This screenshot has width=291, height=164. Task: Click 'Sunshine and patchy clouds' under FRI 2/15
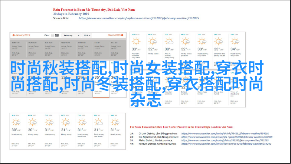(x=219, y=55)
